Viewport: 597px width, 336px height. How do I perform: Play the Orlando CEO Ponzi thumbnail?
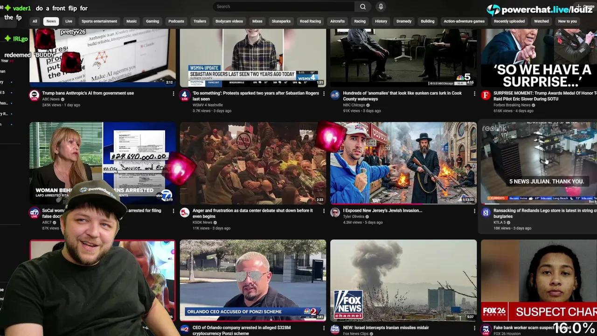(253, 280)
